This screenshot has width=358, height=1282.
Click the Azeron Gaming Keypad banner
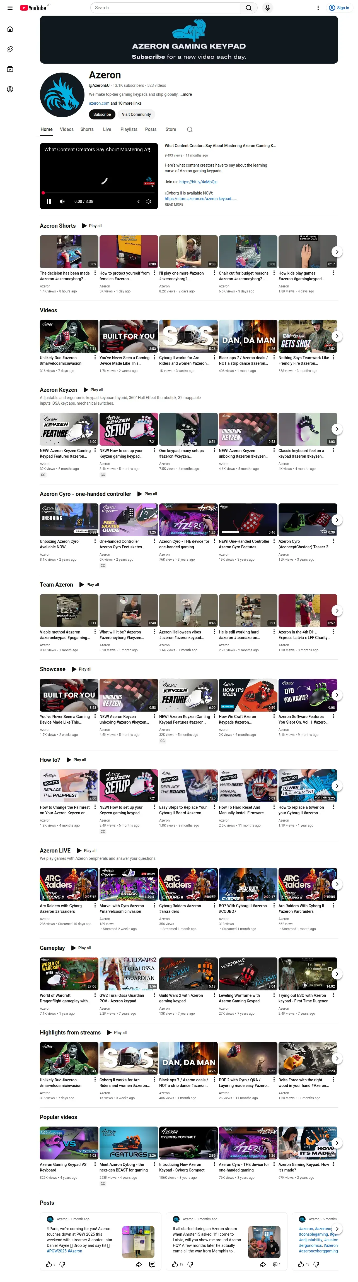click(x=189, y=40)
